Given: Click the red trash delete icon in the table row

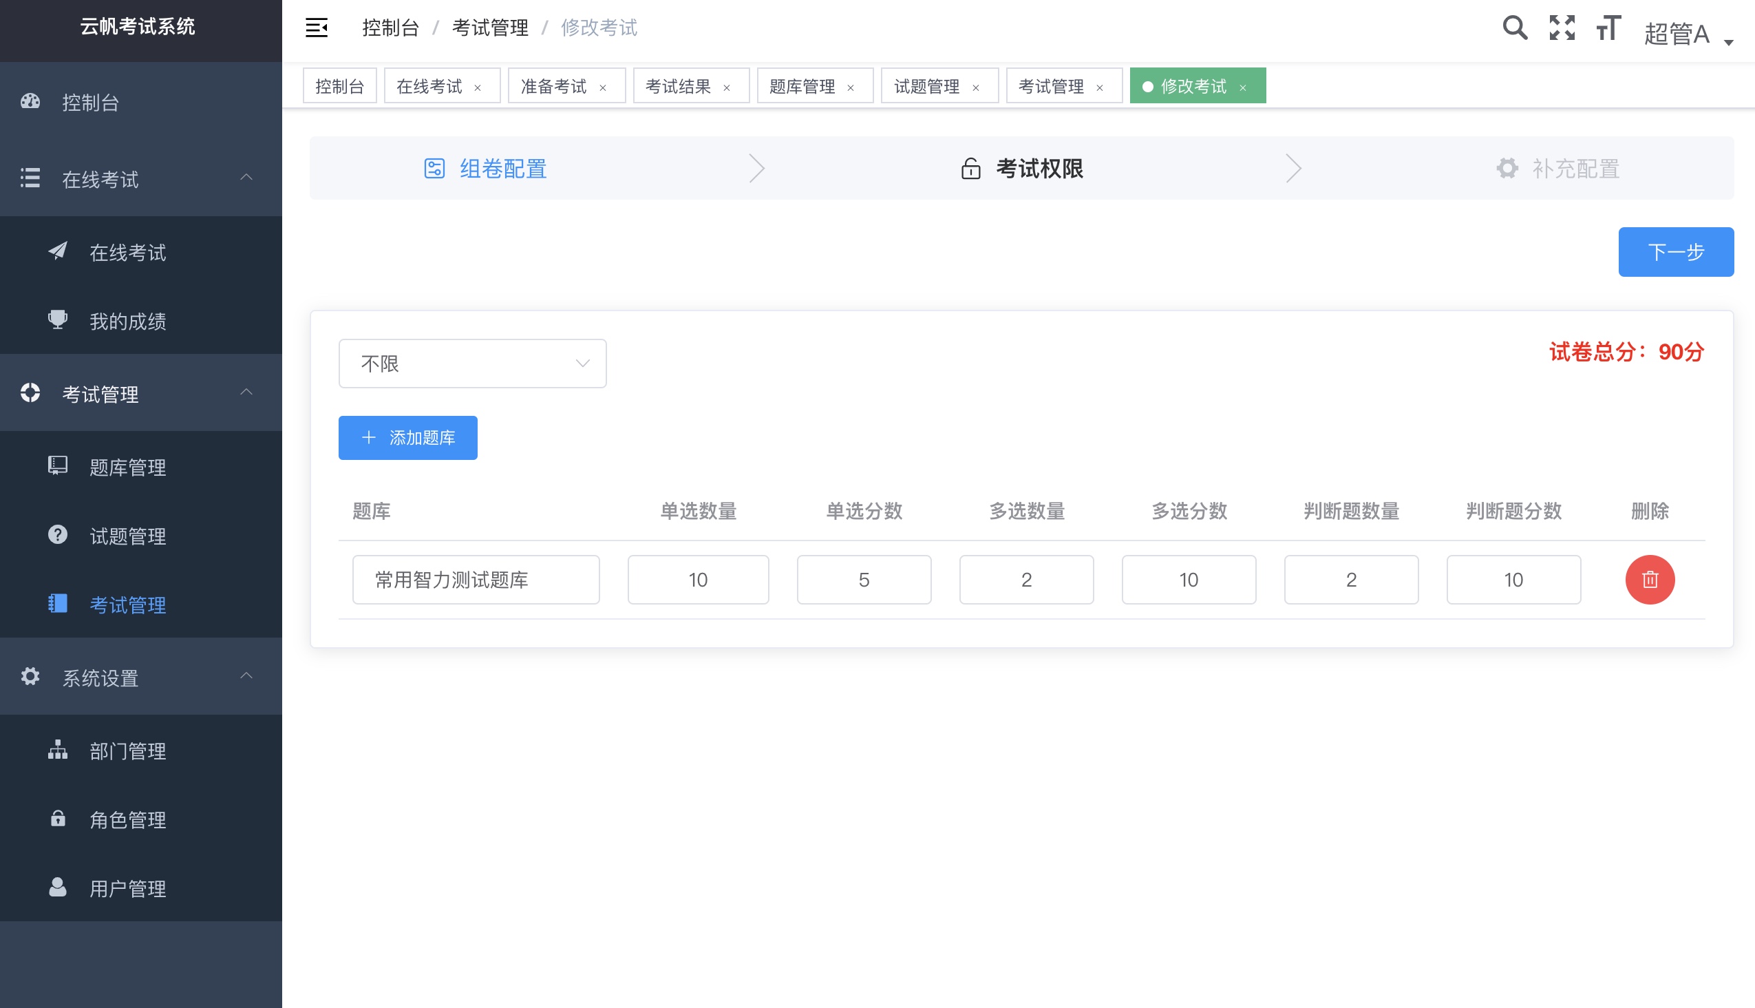Looking at the screenshot, I should point(1650,580).
